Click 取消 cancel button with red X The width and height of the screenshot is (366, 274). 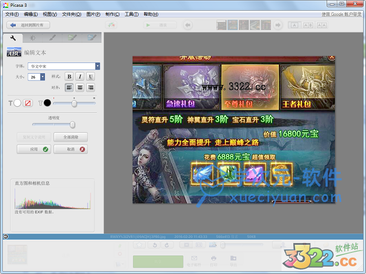pos(71,149)
